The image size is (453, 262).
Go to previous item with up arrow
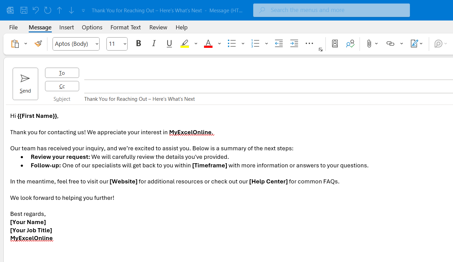pyautogui.click(x=59, y=10)
